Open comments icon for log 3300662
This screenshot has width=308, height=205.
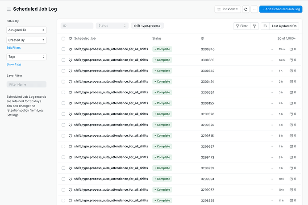(292, 71)
